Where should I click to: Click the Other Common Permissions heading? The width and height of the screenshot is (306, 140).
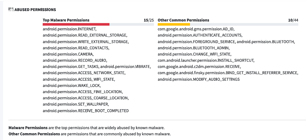tap(183, 20)
